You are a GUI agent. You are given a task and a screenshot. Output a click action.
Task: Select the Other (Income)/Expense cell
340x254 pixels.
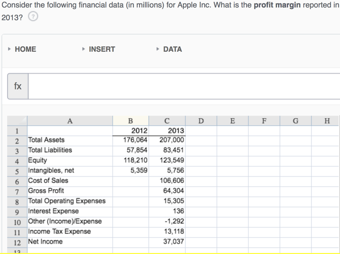click(70, 222)
